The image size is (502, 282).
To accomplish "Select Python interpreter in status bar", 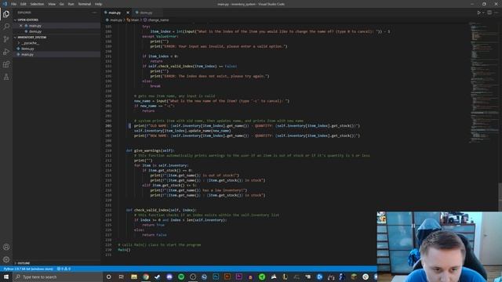I will click(x=28, y=269).
